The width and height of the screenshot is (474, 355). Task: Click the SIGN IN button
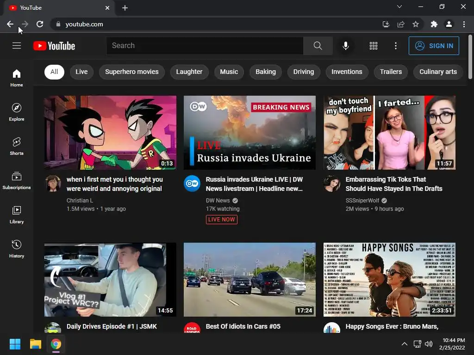coord(434,46)
